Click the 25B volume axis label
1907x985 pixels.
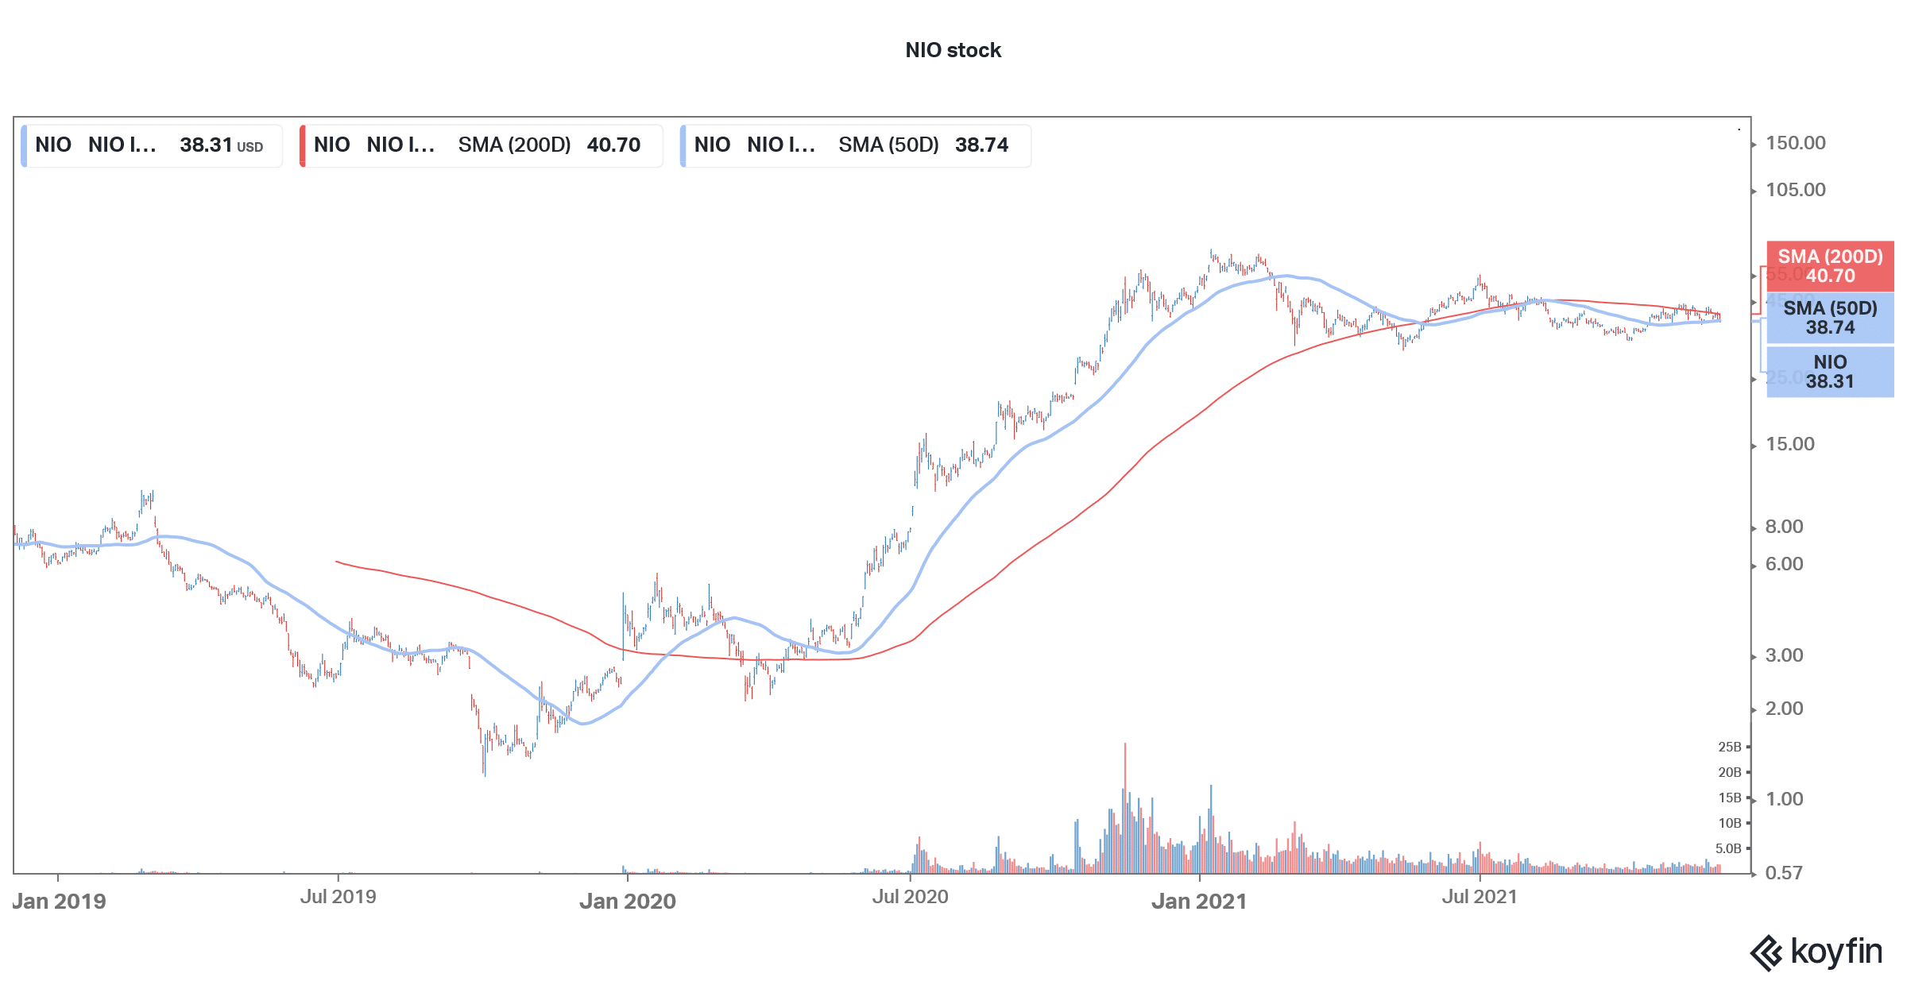pos(1729,747)
